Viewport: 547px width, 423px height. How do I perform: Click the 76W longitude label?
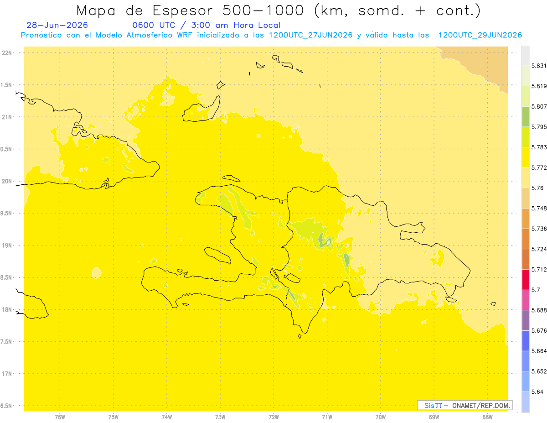coord(60,417)
